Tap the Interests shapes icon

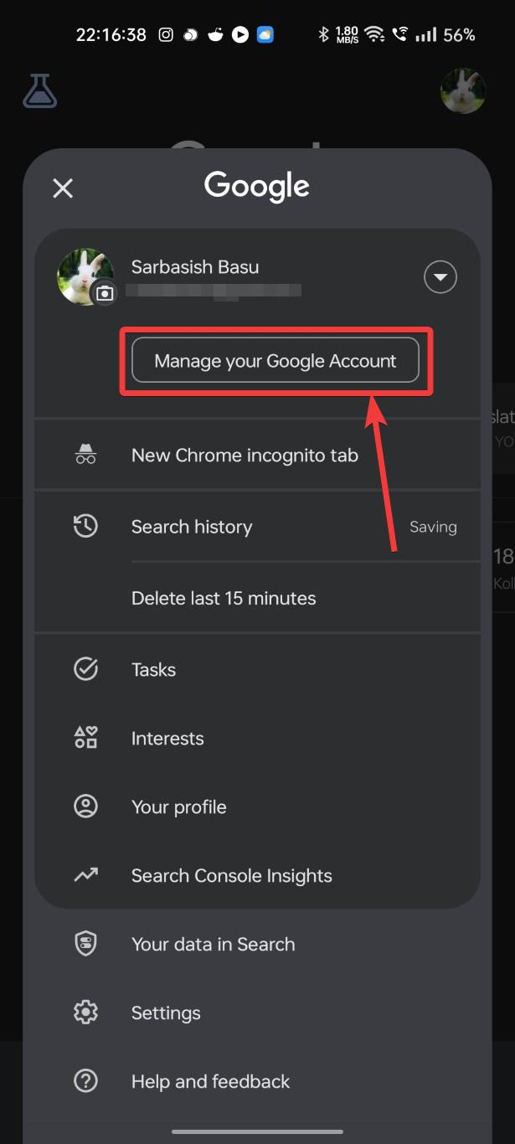point(85,738)
